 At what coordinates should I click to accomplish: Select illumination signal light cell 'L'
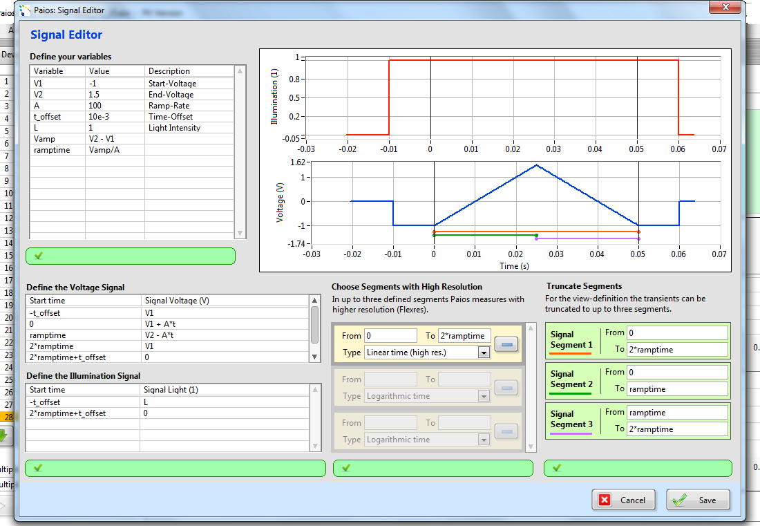pyautogui.click(x=225, y=402)
